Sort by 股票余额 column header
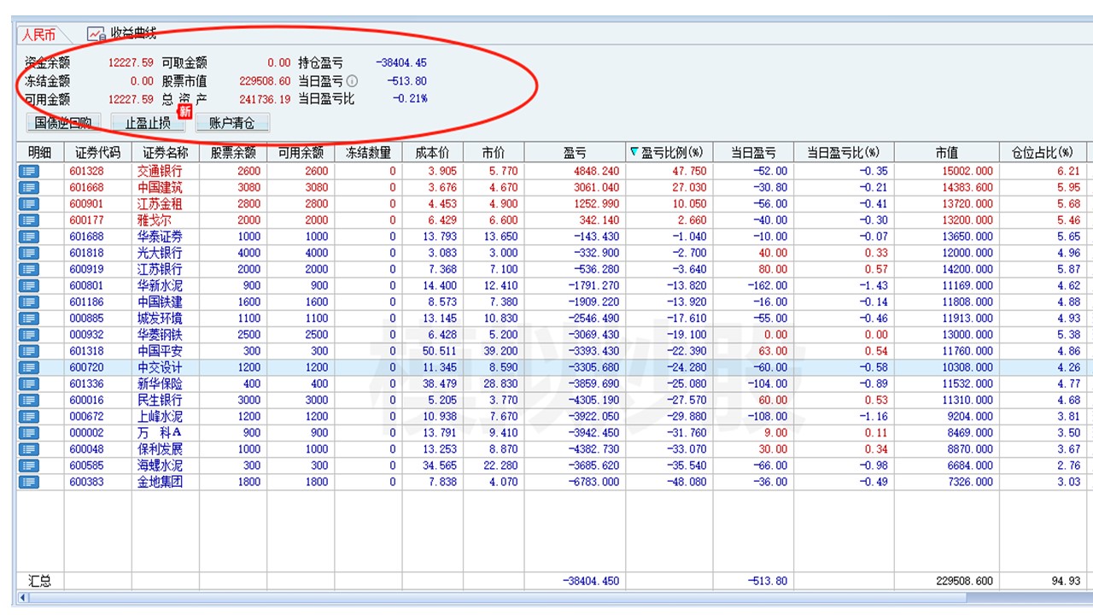Image resolution: width=1093 pixels, height=615 pixels. pos(233,153)
